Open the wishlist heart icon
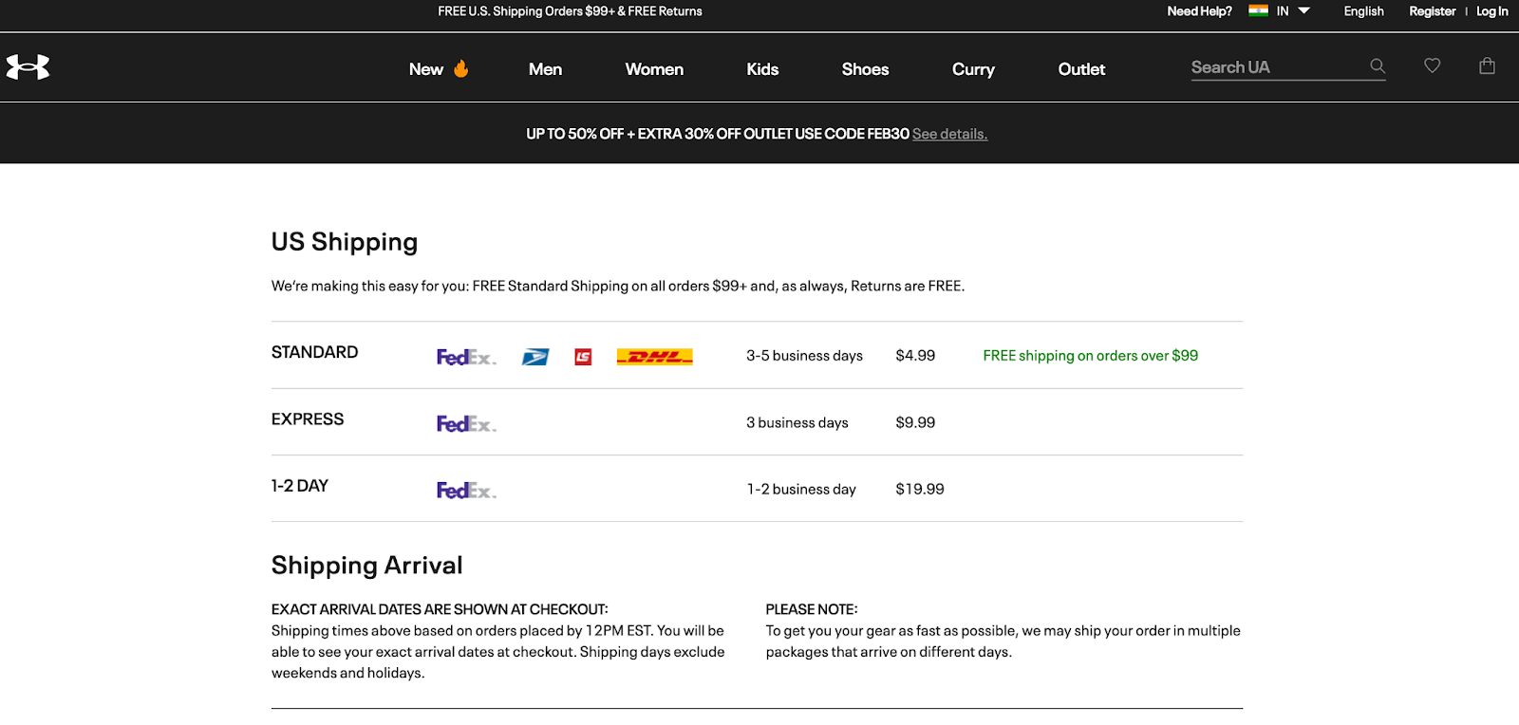The height and width of the screenshot is (725, 1519). [x=1433, y=65]
